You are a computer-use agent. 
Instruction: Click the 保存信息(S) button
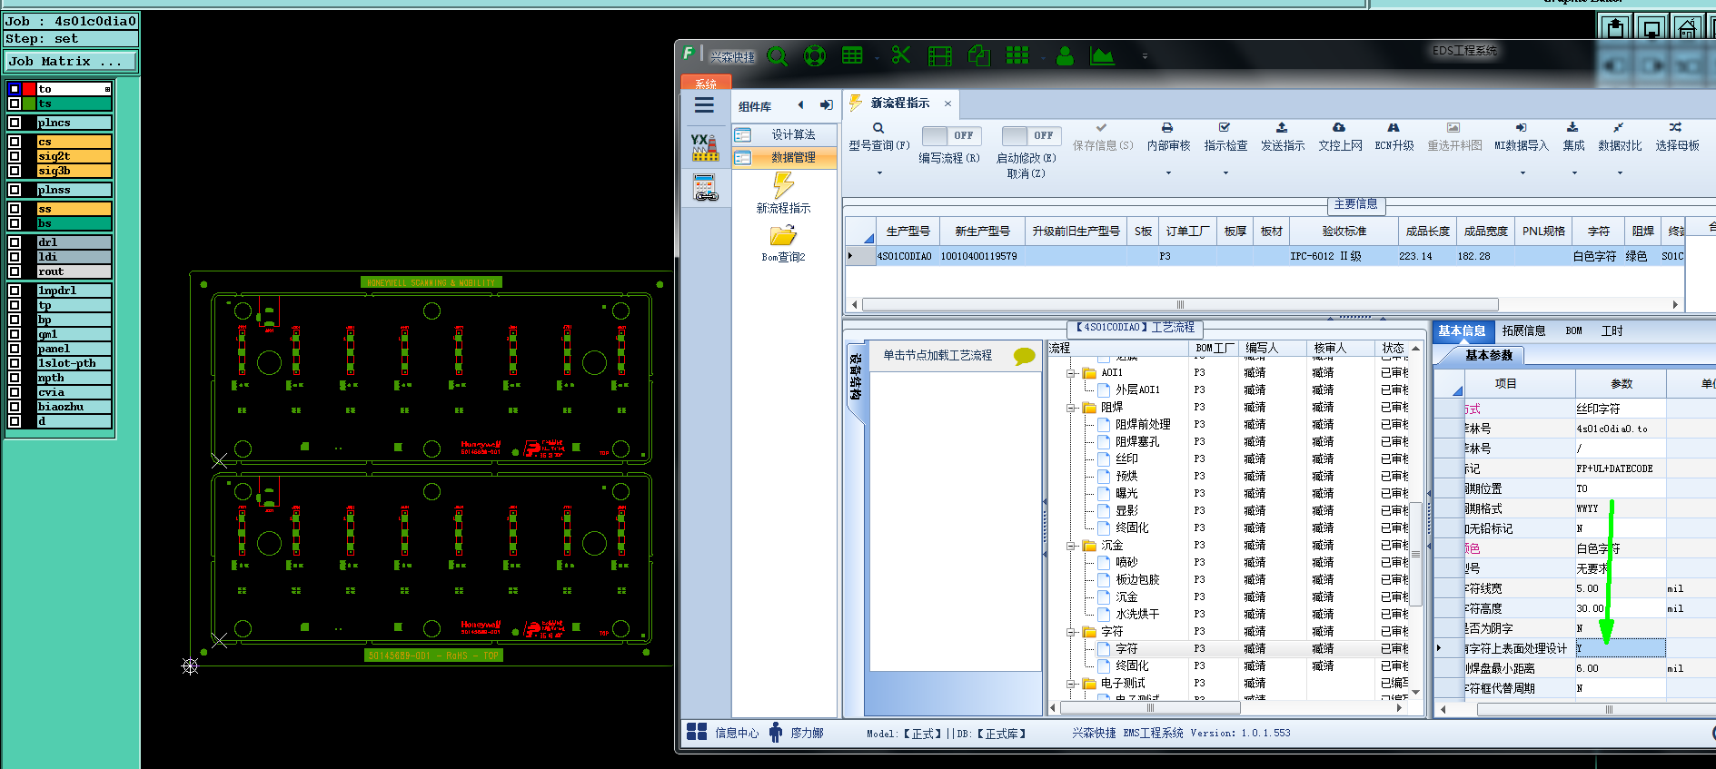click(x=1102, y=136)
